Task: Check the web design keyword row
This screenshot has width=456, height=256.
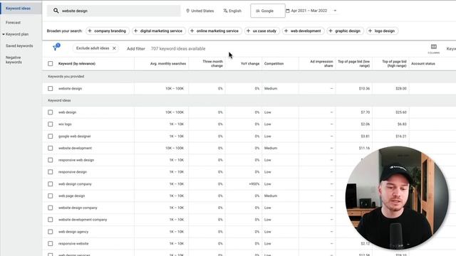Action: pos(51,112)
